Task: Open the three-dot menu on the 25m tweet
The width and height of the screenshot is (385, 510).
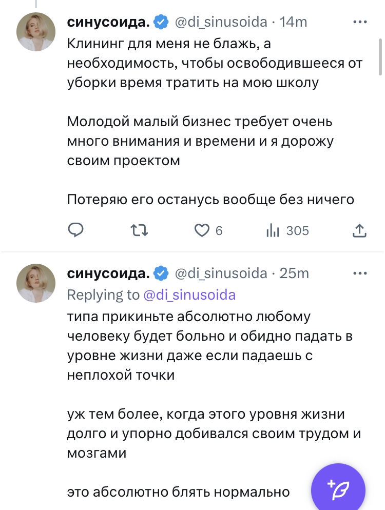Action: tap(360, 273)
